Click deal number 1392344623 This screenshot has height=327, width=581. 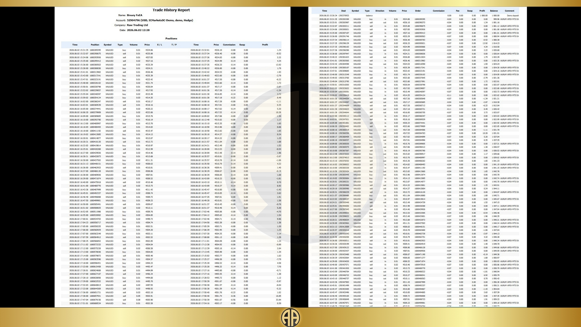343,109
